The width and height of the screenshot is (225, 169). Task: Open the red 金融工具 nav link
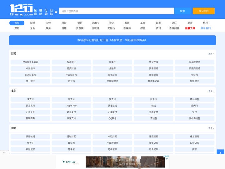coord(190,28)
